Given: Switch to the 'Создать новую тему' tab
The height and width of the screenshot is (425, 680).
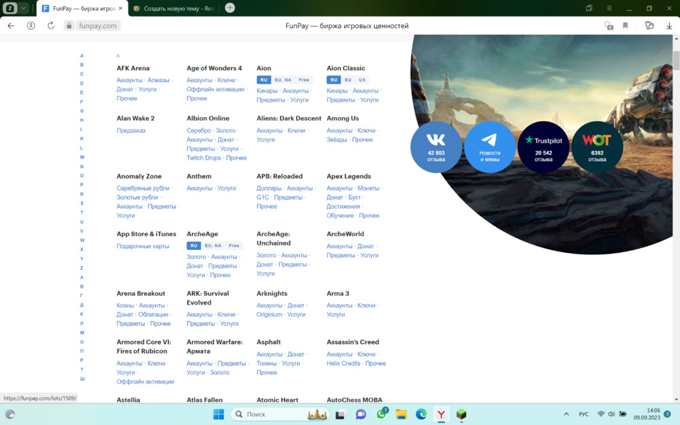Looking at the screenshot, I should click(174, 8).
